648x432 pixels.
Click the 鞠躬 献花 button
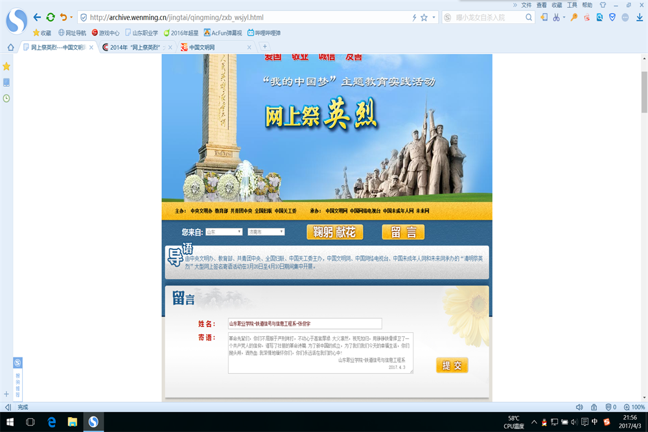334,232
